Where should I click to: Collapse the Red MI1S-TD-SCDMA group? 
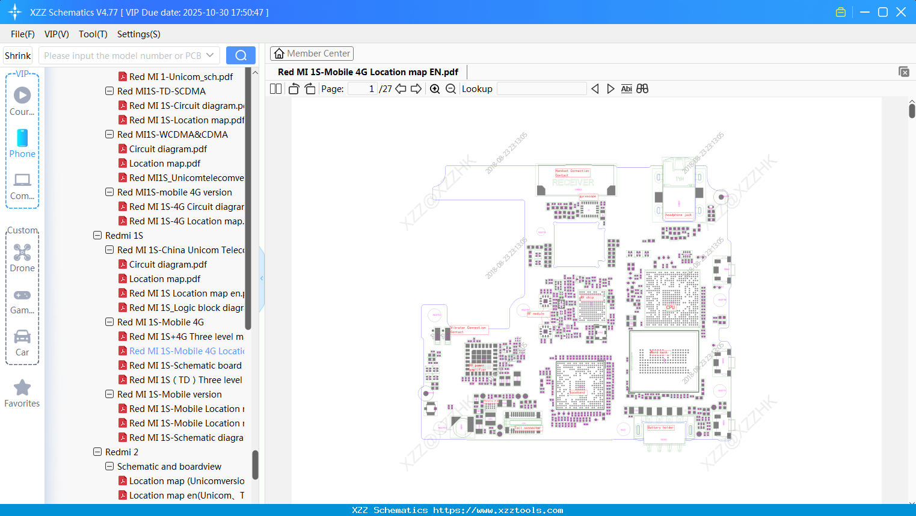tap(109, 91)
